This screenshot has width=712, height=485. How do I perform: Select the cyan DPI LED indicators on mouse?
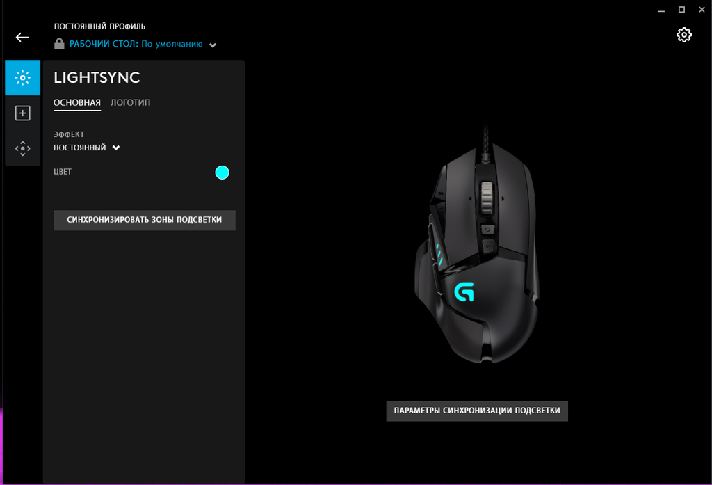[439, 255]
